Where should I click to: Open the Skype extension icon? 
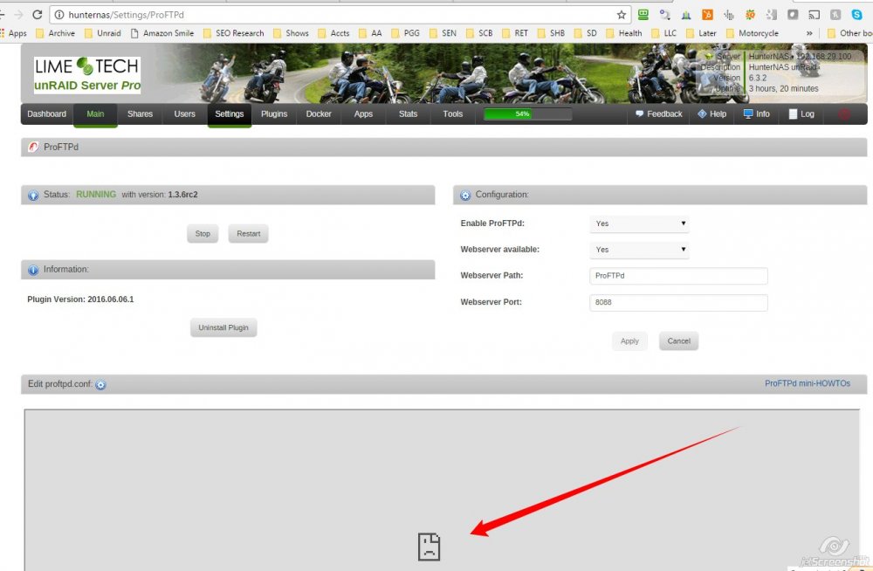coord(857,15)
